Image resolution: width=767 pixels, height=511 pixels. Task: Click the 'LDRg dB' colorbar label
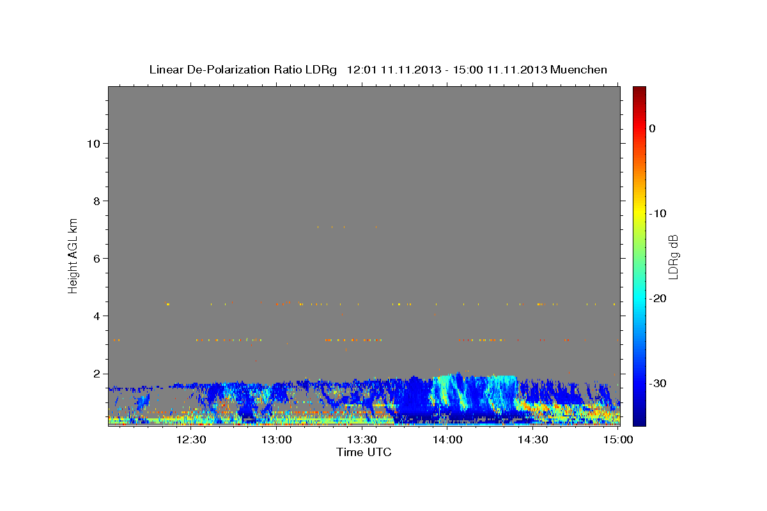click(x=673, y=257)
